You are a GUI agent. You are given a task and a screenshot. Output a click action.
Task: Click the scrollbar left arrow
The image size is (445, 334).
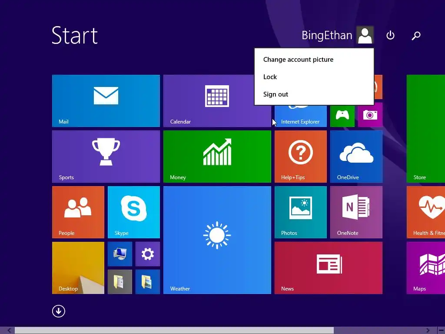10,331
